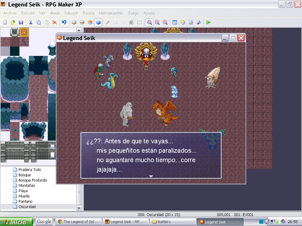Pick the dark teal tile in tileset palette

(15, 51)
